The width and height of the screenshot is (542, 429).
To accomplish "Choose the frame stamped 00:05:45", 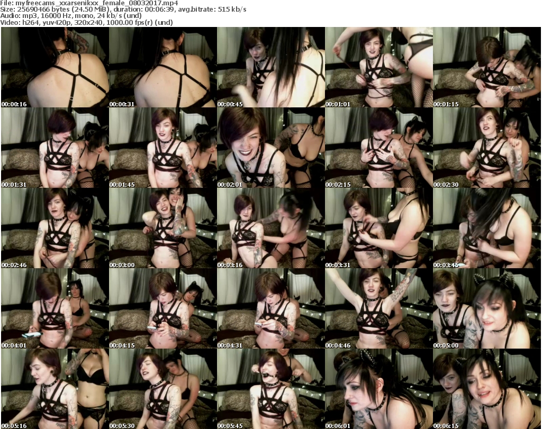I will [x=271, y=389].
